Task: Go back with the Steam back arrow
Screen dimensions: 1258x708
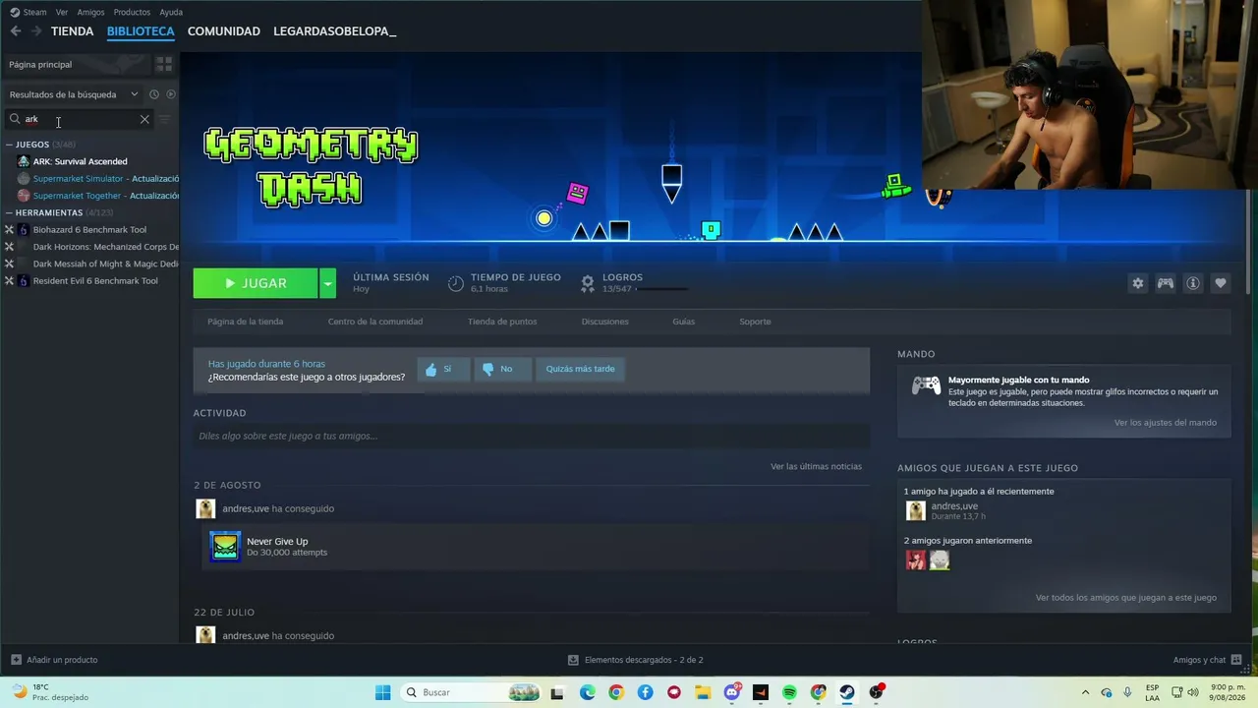Action: pos(16,31)
